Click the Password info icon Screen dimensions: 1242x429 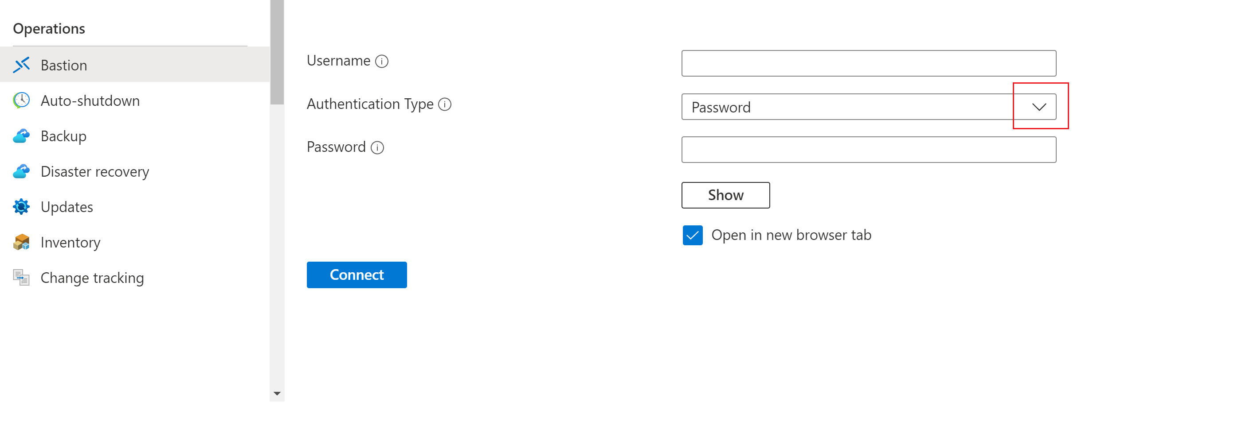coord(377,148)
